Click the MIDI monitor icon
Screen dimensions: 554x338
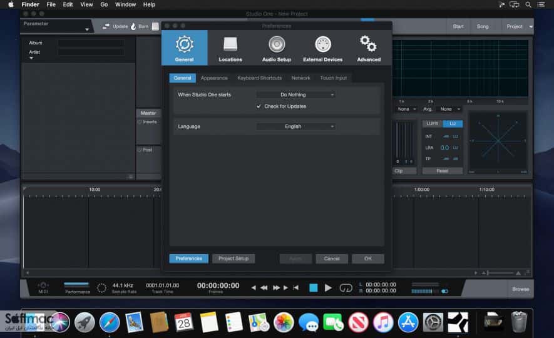43,285
